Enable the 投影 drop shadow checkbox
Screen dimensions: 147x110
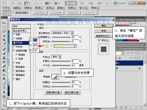coord(14,35)
